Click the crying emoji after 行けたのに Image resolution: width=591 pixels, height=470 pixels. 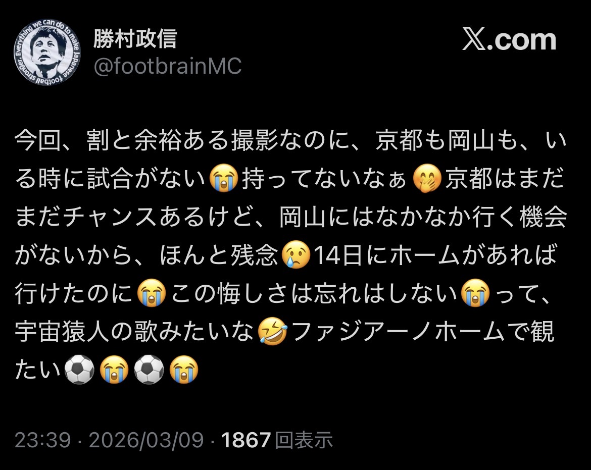(x=152, y=293)
